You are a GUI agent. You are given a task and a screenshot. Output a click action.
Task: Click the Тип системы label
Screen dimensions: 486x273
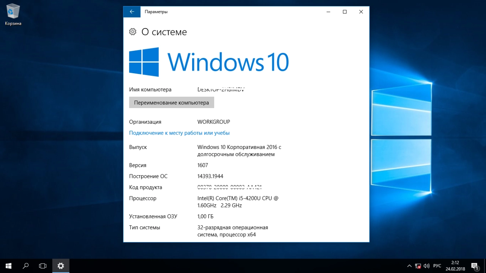point(145,227)
